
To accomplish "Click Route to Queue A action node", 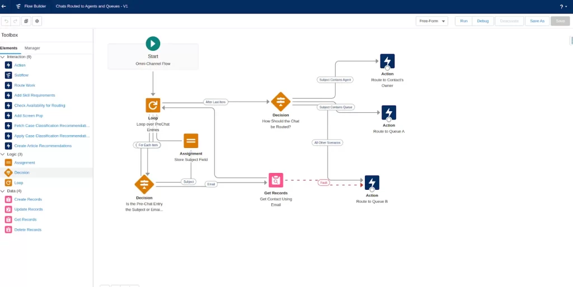I will pyautogui.click(x=389, y=113).
